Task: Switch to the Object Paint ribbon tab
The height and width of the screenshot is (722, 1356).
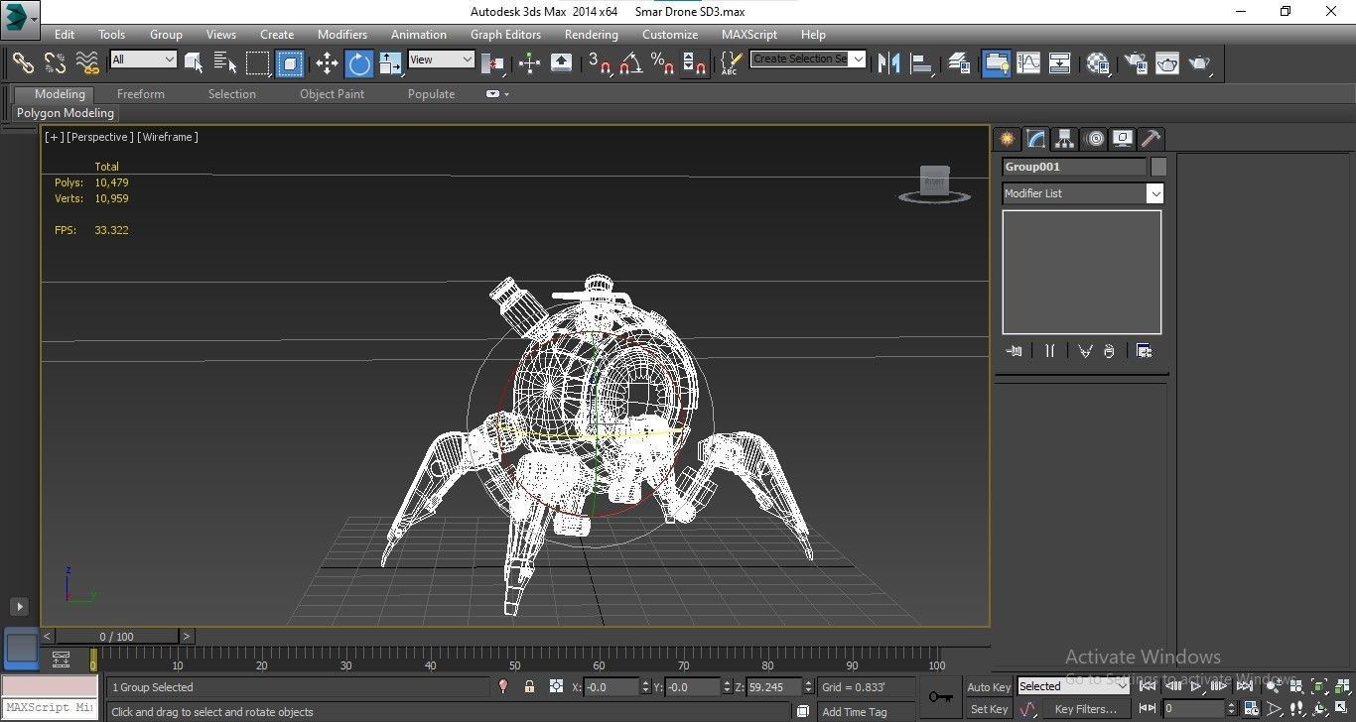Action: 333,94
